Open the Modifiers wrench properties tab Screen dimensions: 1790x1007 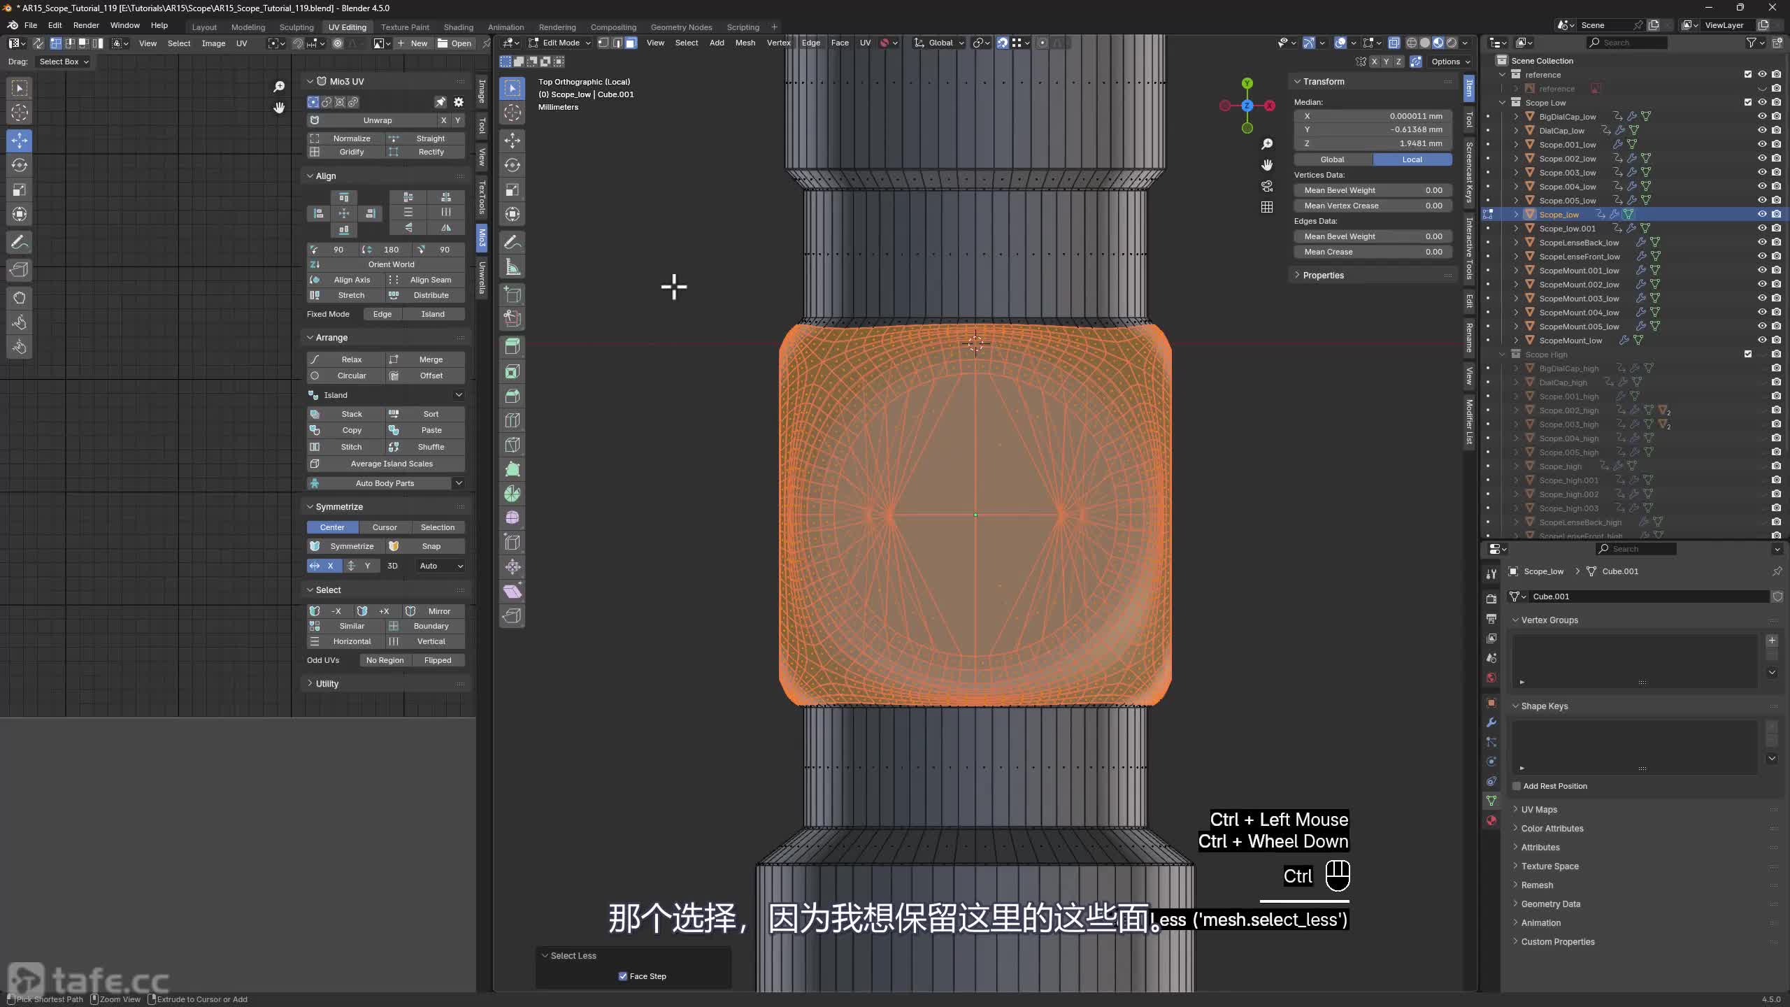[1491, 722]
